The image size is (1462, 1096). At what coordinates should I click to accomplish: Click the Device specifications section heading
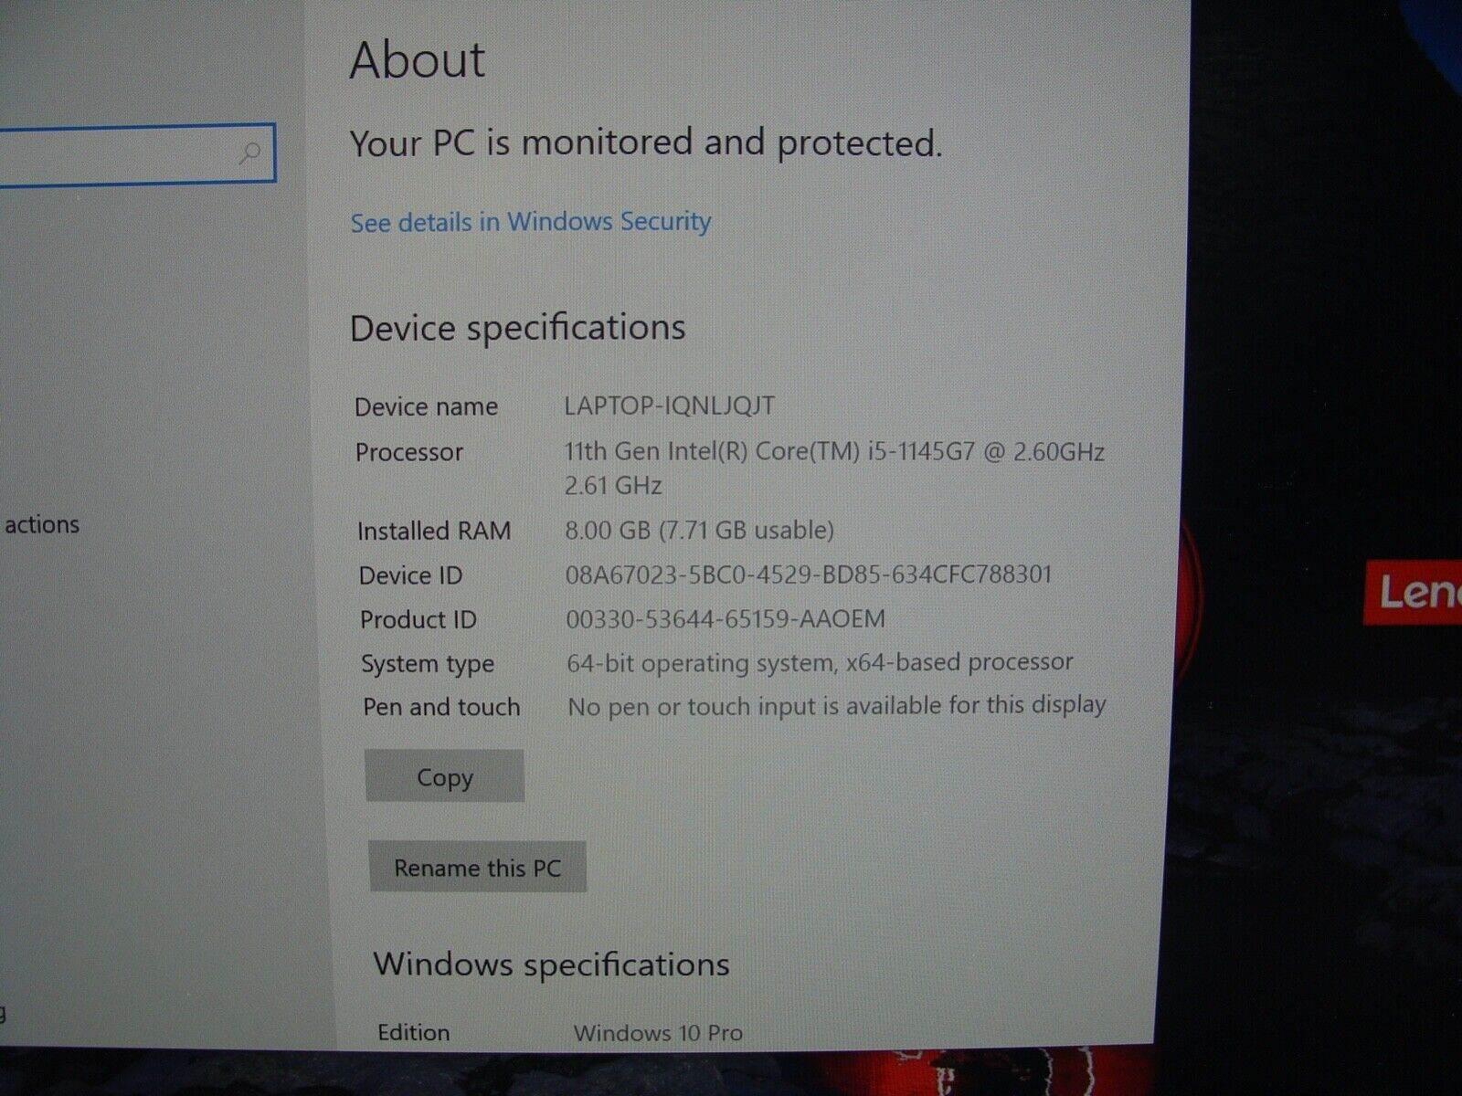pyautogui.click(x=518, y=326)
